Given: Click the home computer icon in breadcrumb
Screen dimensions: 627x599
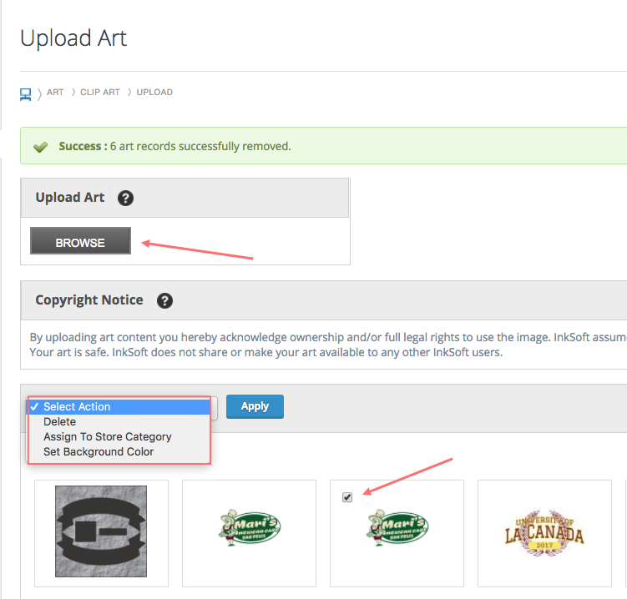Looking at the screenshot, I should coord(26,93).
